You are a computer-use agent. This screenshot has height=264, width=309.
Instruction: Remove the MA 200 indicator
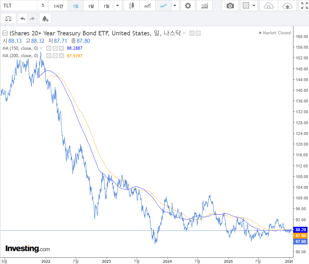61,56
